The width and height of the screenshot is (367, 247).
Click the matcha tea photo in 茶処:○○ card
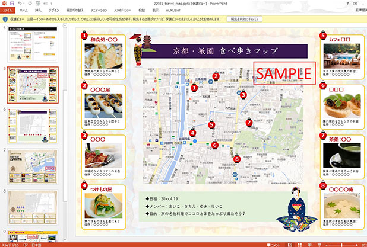(341, 155)
